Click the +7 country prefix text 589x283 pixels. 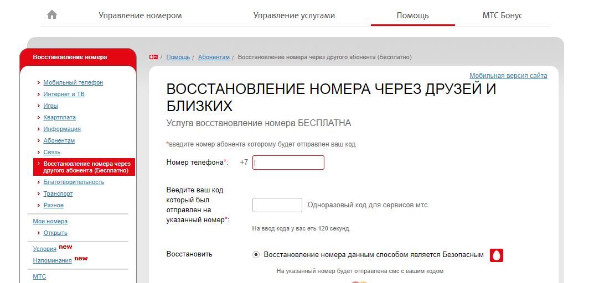[x=244, y=163]
